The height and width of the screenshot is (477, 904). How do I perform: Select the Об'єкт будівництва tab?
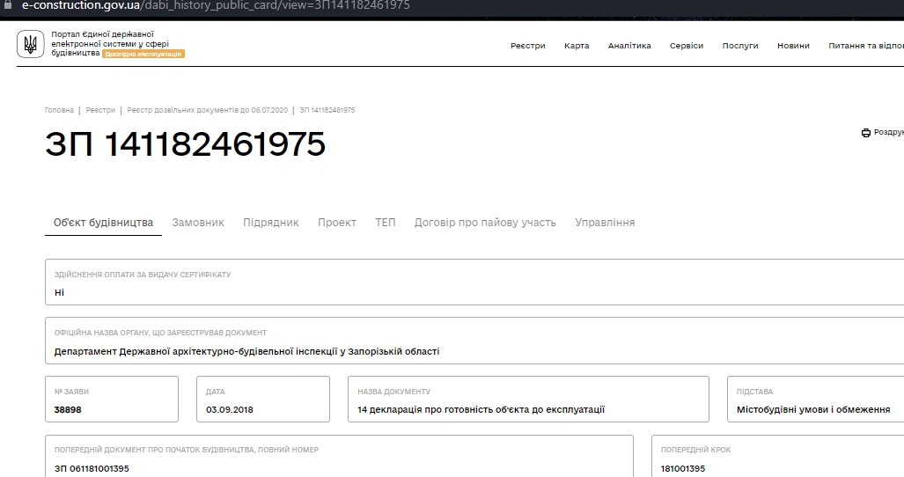click(x=103, y=223)
